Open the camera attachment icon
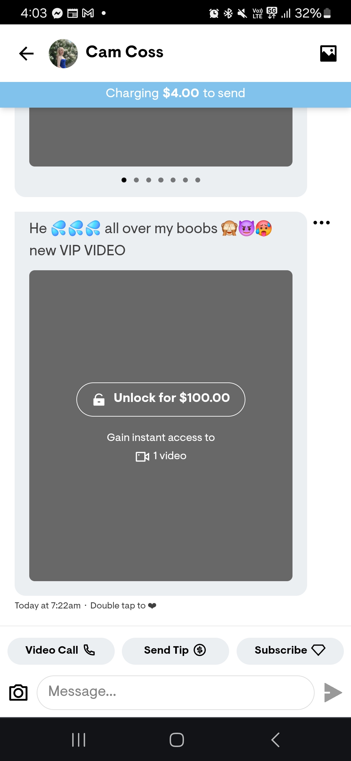The width and height of the screenshot is (351, 761). pos(19,692)
